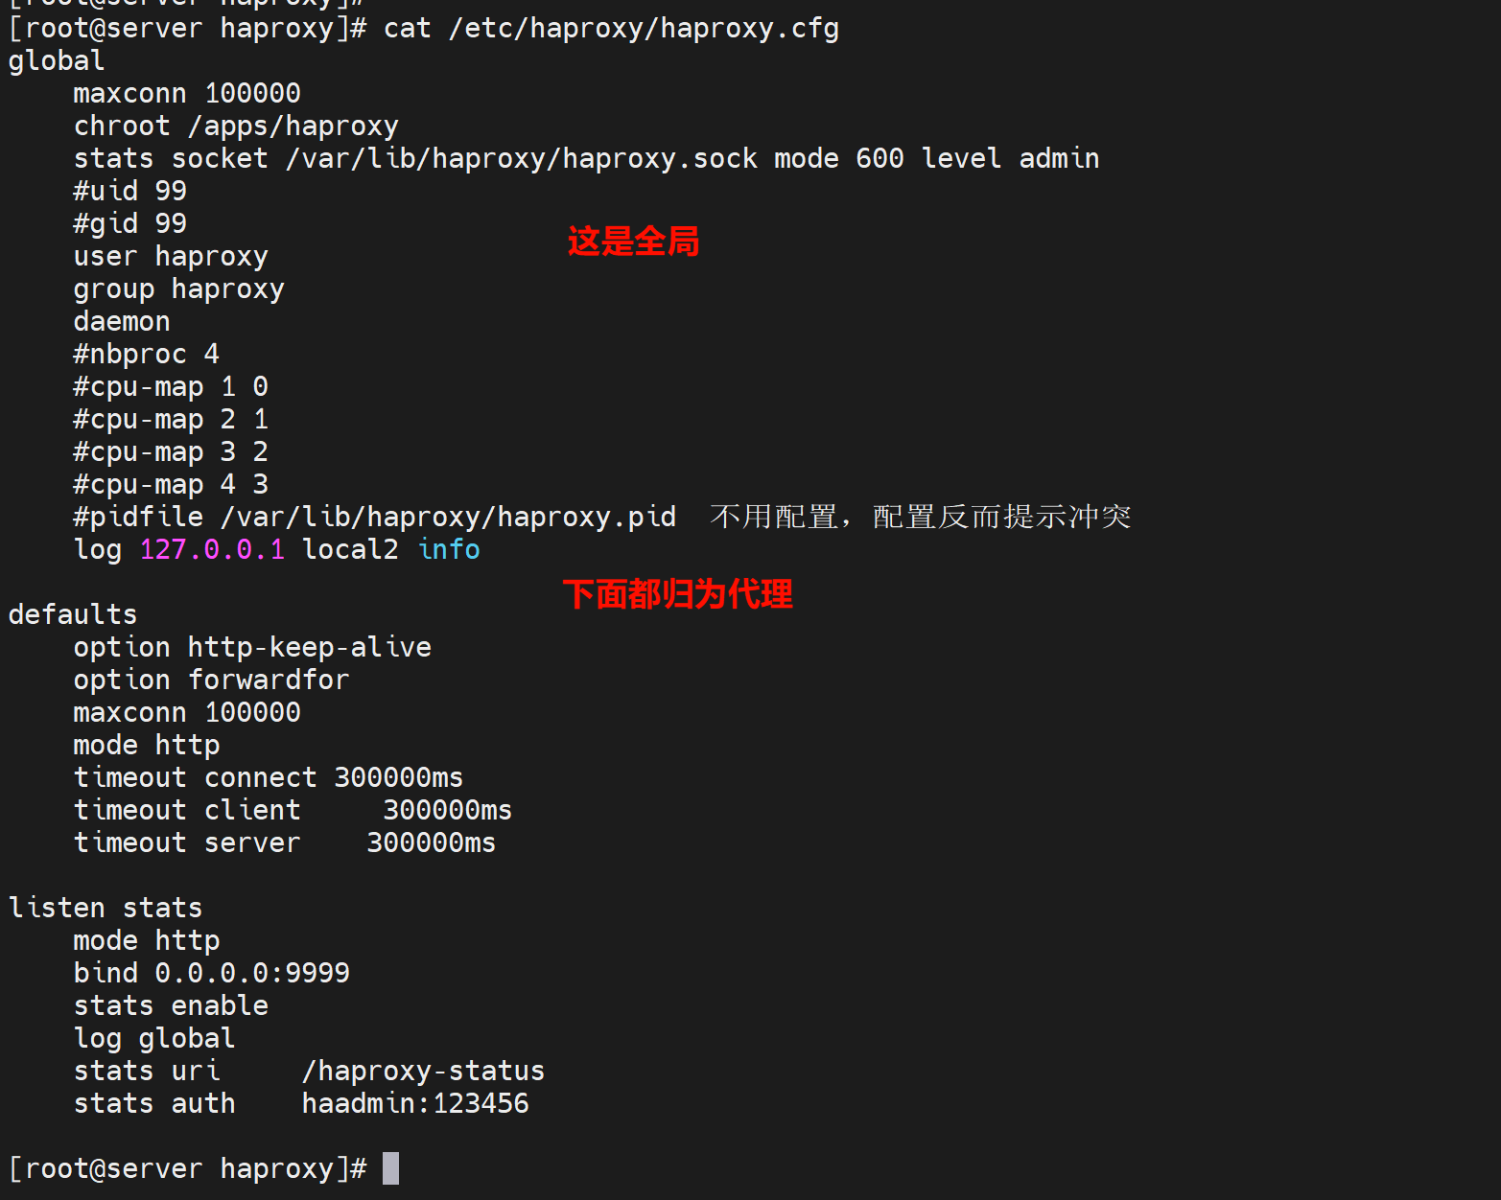The image size is (1501, 1200).
Task: Click the "#nbproc 4" commented line
Action: (146, 355)
